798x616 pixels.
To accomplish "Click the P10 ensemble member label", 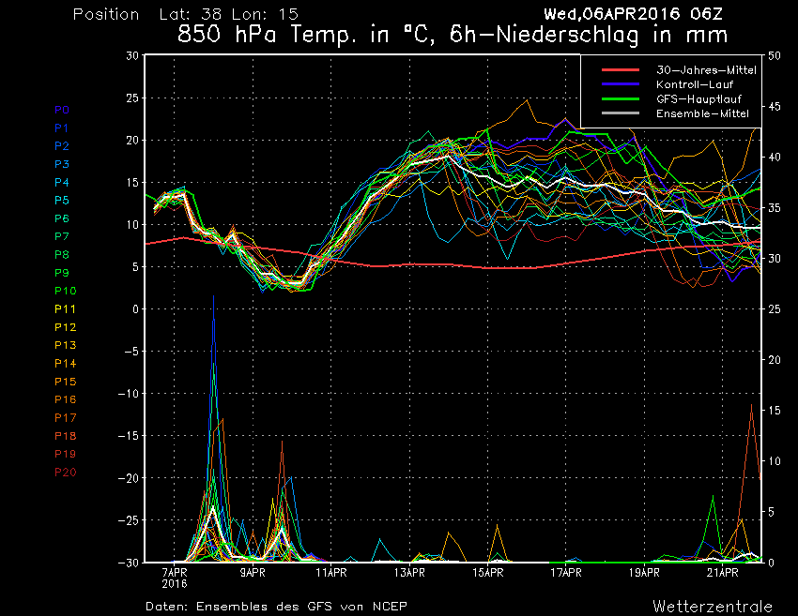I will tap(66, 291).
